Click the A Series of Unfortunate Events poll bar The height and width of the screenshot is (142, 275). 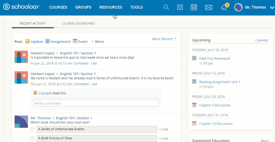click(97, 129)
